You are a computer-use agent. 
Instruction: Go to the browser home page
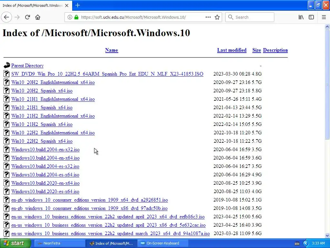tap(38, 17)
